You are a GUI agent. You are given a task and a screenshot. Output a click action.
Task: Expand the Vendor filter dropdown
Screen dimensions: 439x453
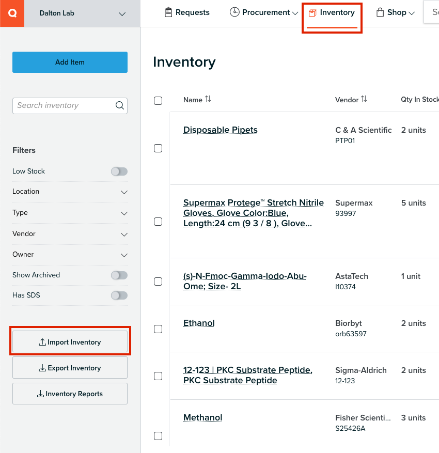pos(70,233)
